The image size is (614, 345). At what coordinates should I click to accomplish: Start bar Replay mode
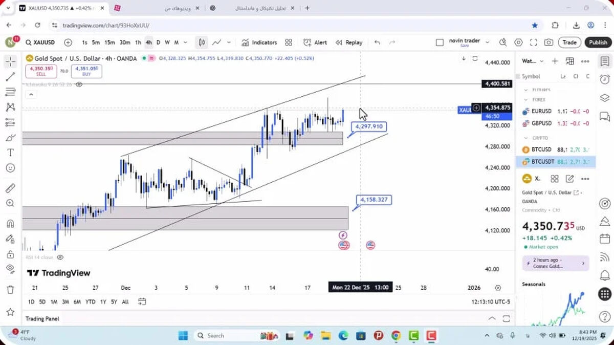pos(349,42)
